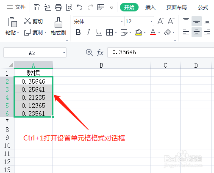Expand the quick access toolbar dropdown
The height and width of the screenshot is (173, 214).
coord(111,7)
